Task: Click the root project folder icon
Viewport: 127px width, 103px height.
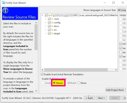Action: [49, 15]
